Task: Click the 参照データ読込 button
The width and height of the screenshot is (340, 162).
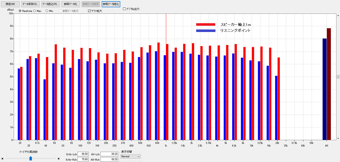Action: [111, 4]
